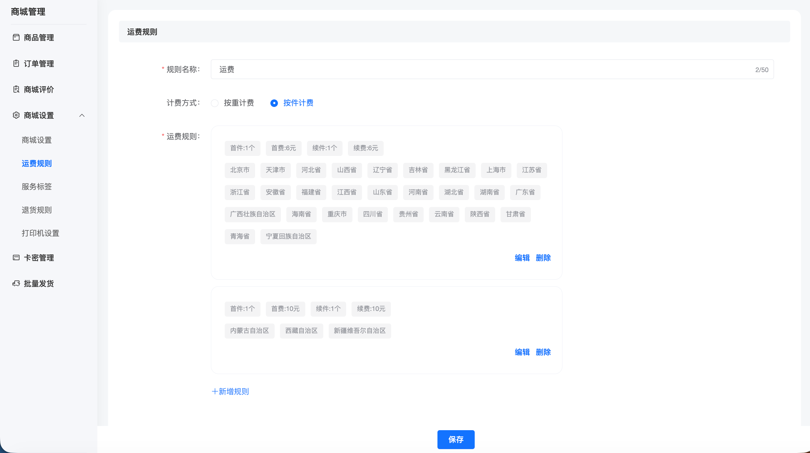Click the 商城设置 gear icon
The height and width of the screenshot is (453, 810).
[16, 115]
